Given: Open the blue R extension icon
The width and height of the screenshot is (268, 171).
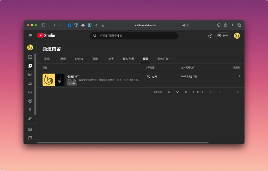Looking at the screenshot, I should coord(90,25).
